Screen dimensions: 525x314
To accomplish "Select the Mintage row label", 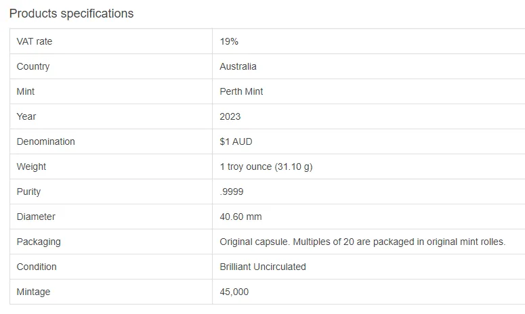I will coord(33,292).
